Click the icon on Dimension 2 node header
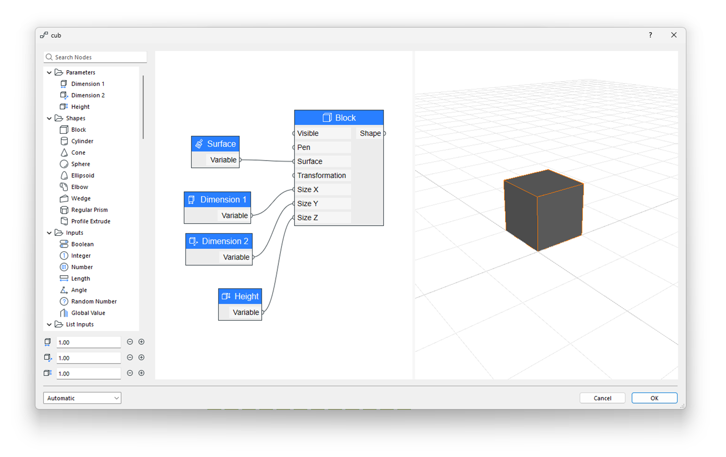The height and width of the screenshot is (457, 726). [x=193, y=241]
